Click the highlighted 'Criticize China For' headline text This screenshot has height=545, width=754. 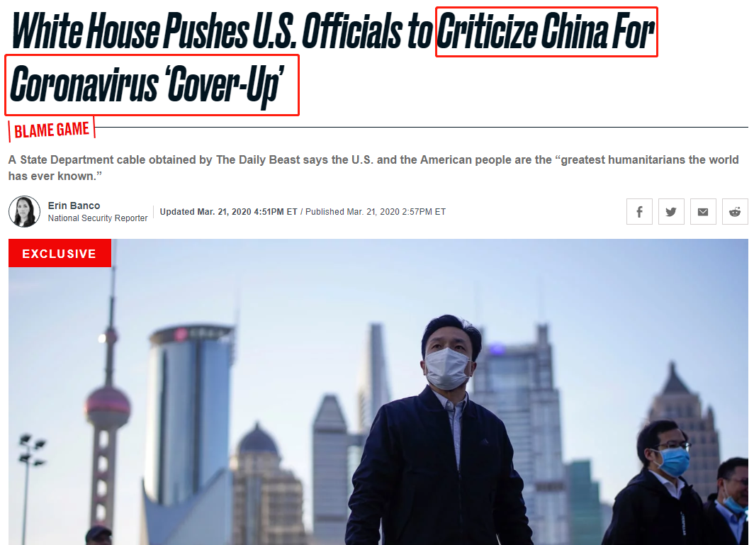click(546, 31)
